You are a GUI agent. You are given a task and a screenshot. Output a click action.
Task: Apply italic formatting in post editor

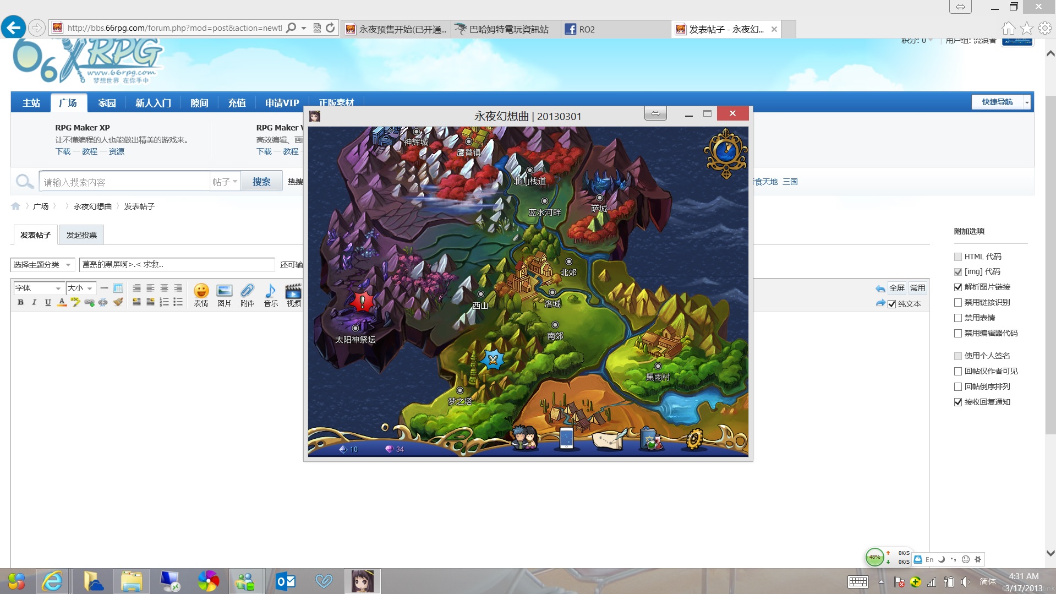[x=34, y=302]
